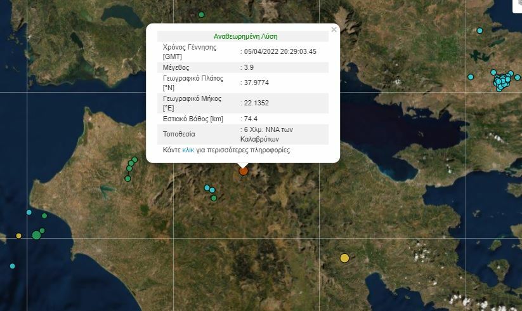Select the topmost green marker in the chain
The width and height of the screenshot is (522, 311).
coord(134,159)
